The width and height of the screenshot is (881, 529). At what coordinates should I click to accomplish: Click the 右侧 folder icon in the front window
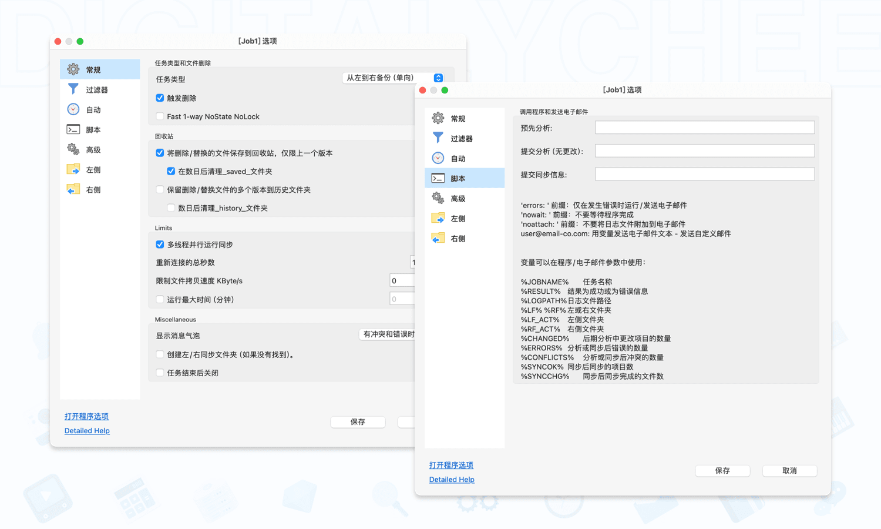pos(438,238)
